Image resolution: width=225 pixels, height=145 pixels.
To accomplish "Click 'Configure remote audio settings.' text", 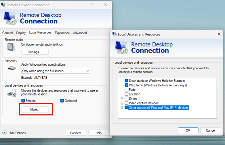I will point(42,45).
